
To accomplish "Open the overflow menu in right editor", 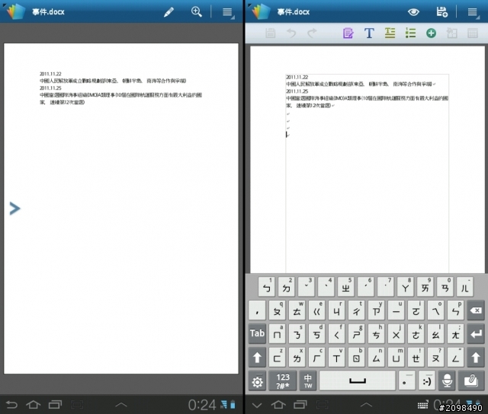I will tap(473, 12).
